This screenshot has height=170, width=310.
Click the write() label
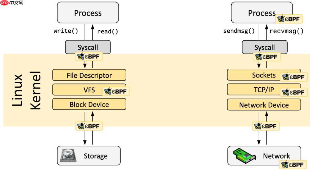point(66,31)
